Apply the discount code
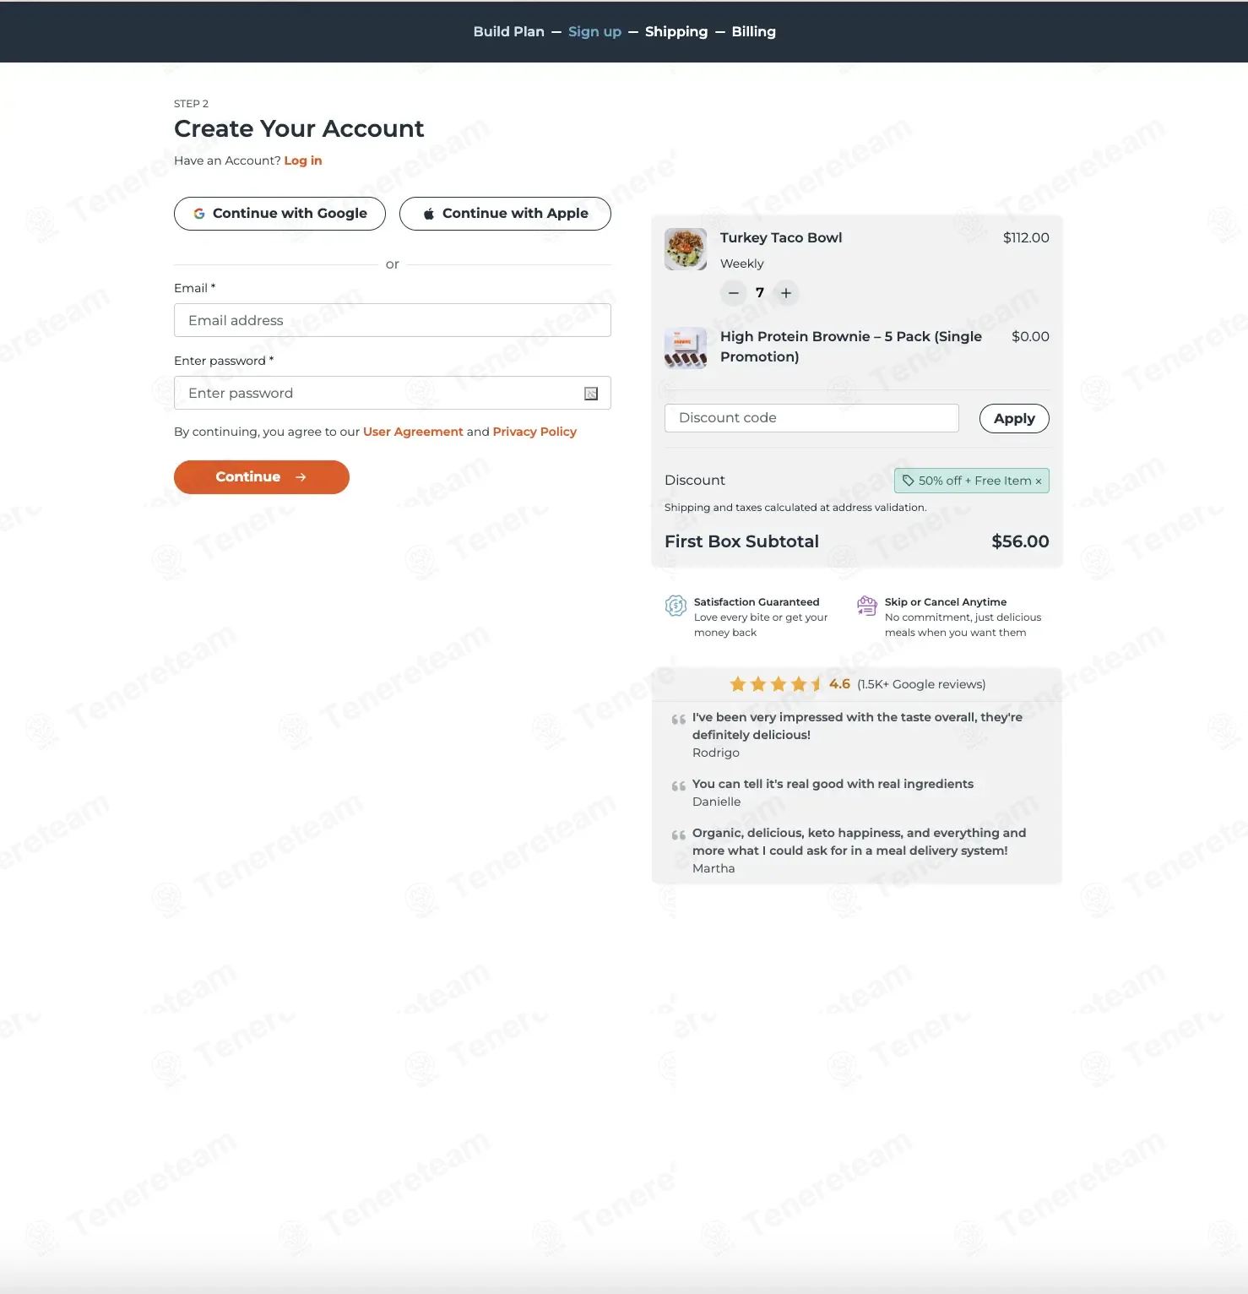 [x=1014, y=419]
